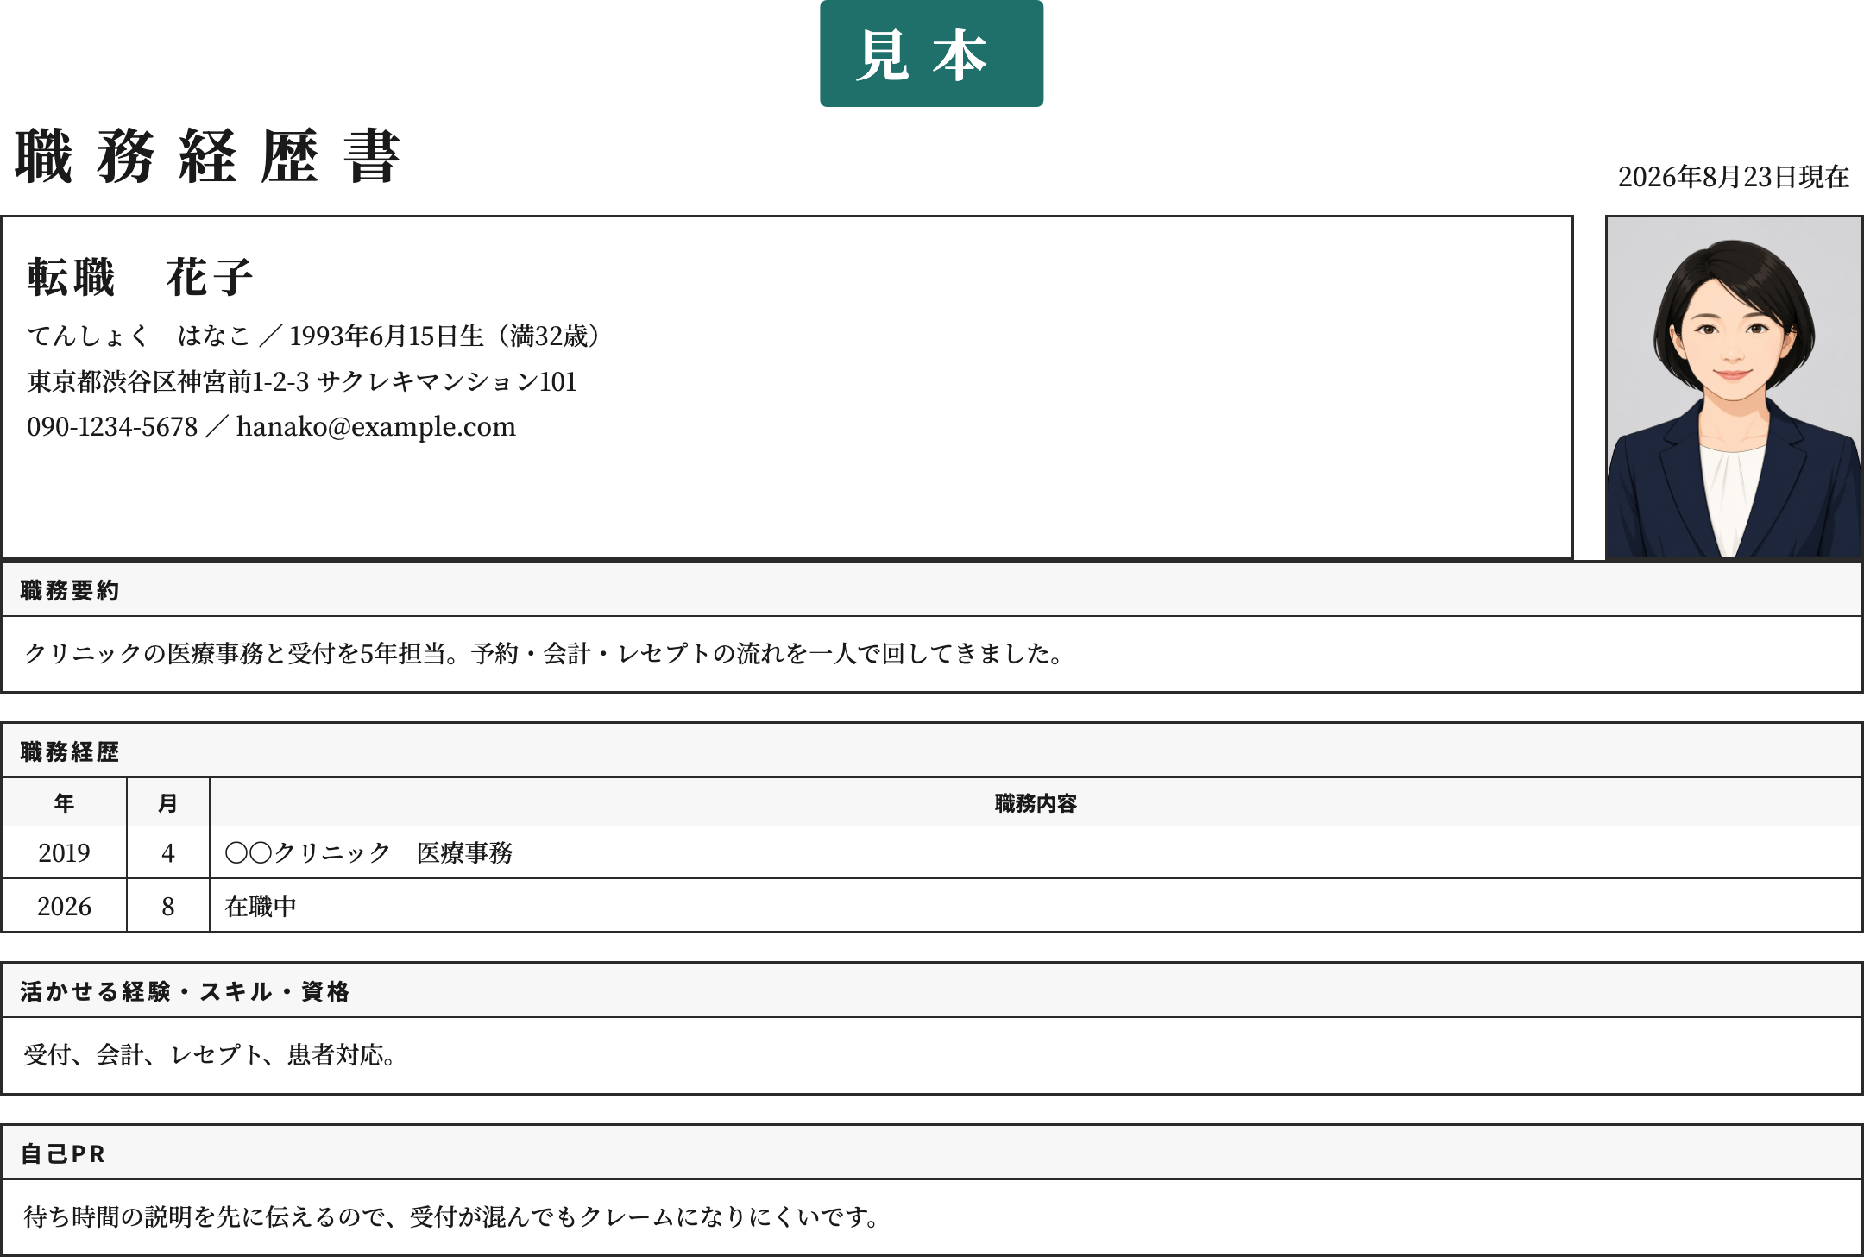Click the 在職中 cell
1864x1257 pixels.
click(x=1036, y=906)
